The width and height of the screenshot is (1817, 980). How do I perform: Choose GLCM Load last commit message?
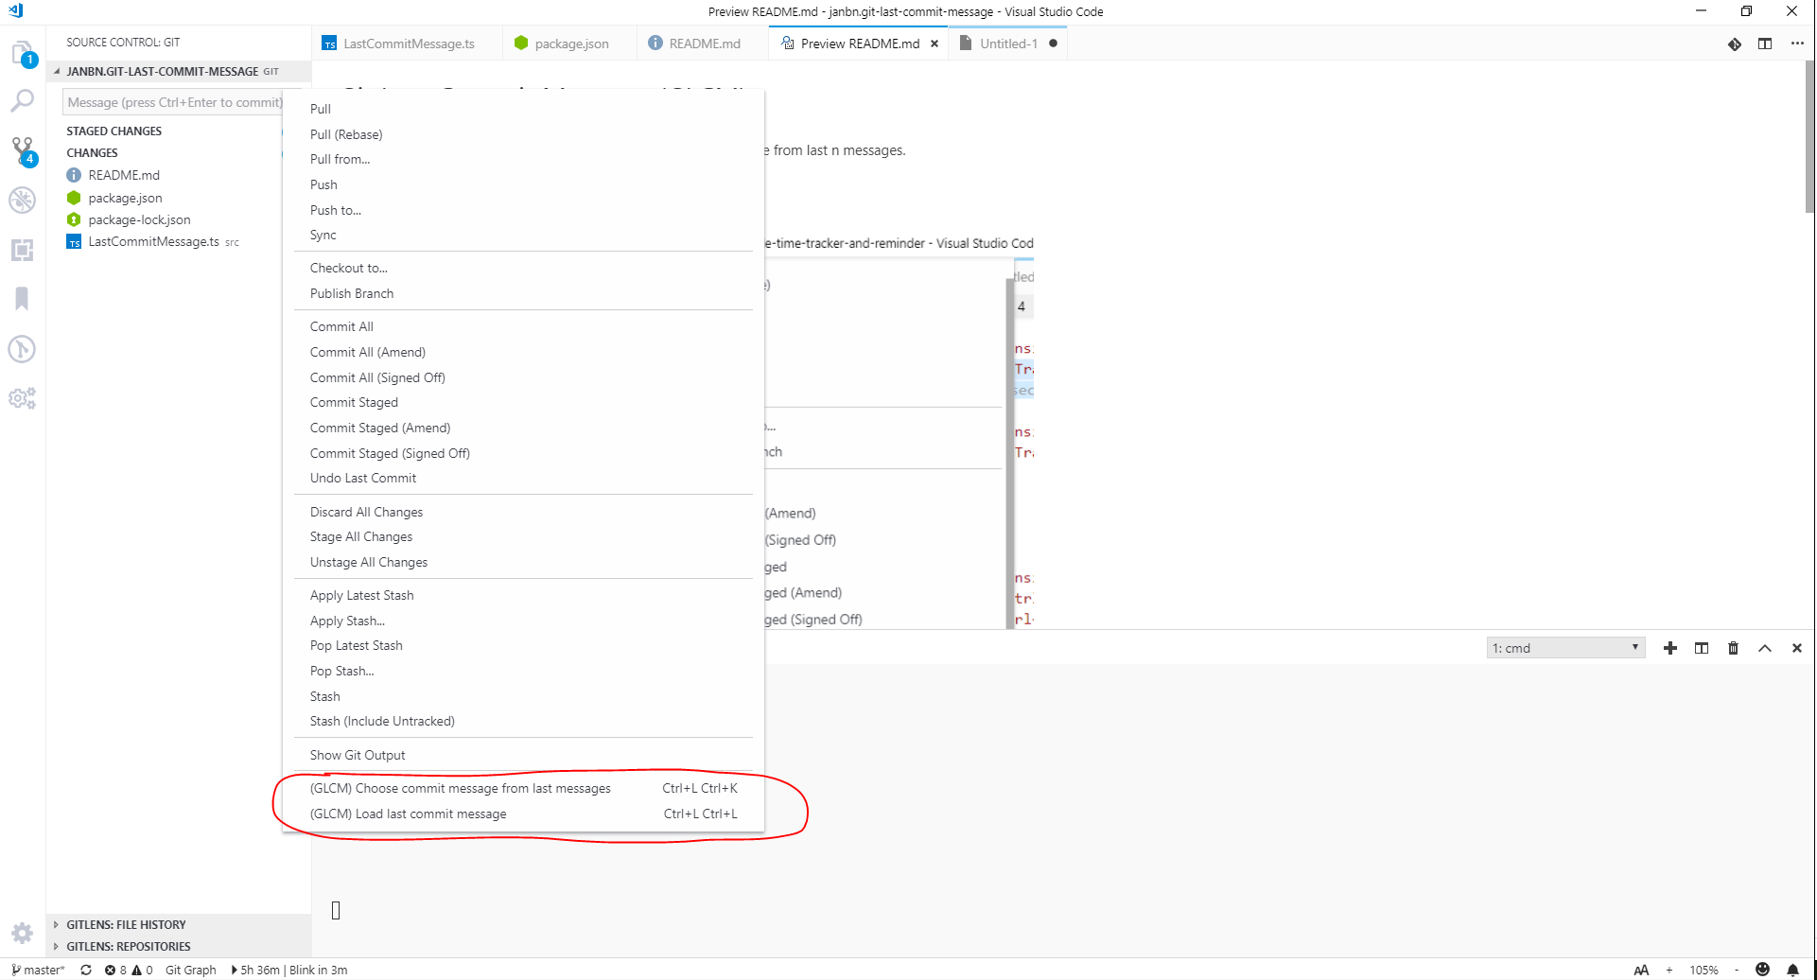[523, 814]
